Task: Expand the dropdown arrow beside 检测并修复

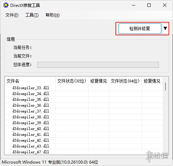Action: click(x=165, y=28)
